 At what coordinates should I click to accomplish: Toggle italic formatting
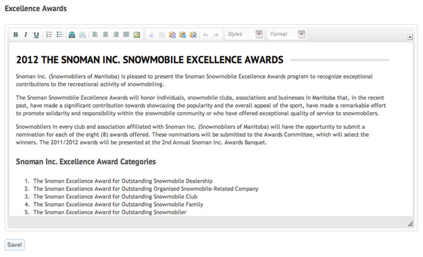click(x=26, y=34)
